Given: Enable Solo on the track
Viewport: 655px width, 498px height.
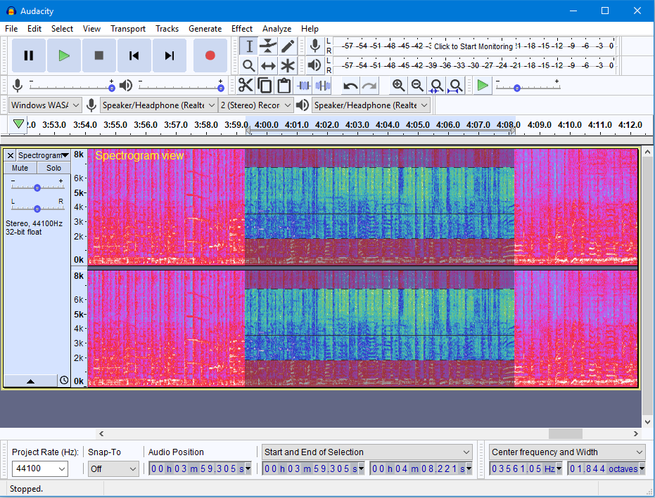Looking at the screenshot, I should coord(53,168).
